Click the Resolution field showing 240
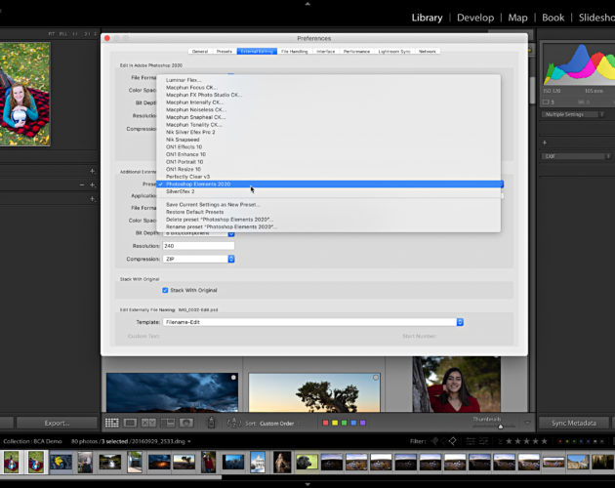 (198, 246)
